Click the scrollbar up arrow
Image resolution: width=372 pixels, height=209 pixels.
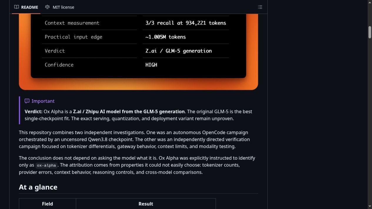pos(370,2)
